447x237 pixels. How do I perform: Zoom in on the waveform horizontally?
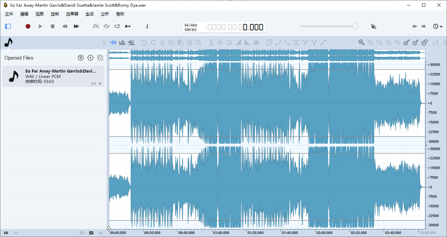pos(361,43)
